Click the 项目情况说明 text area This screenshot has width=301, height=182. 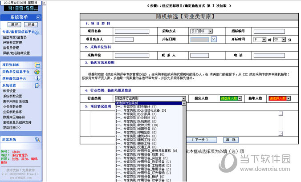coord(184,124)
